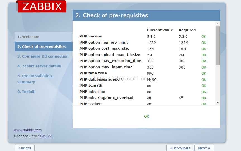
Task: Click the Current value column header
Action: [x=160, y=30]
